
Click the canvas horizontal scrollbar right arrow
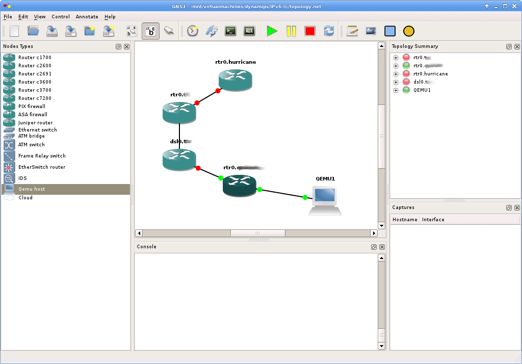tap(374, 233)
